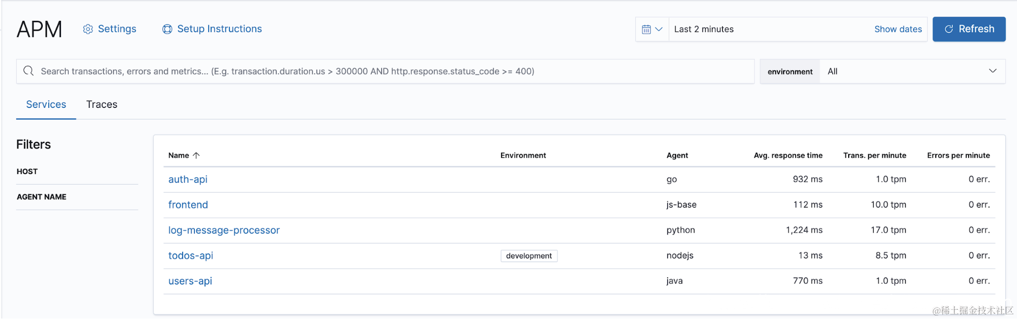Click the 770 ms response time value
This screenshot has height=319, width=1017.
[808, 281]
